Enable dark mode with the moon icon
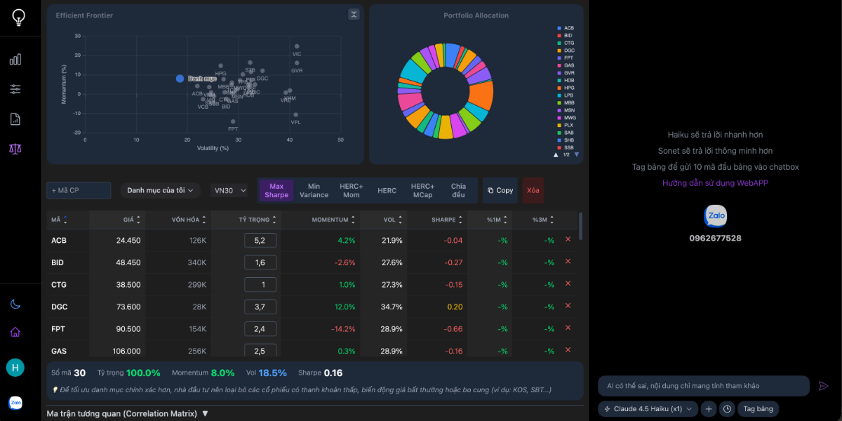The width and height of the screenshot is (842, 421). [15, 304]
